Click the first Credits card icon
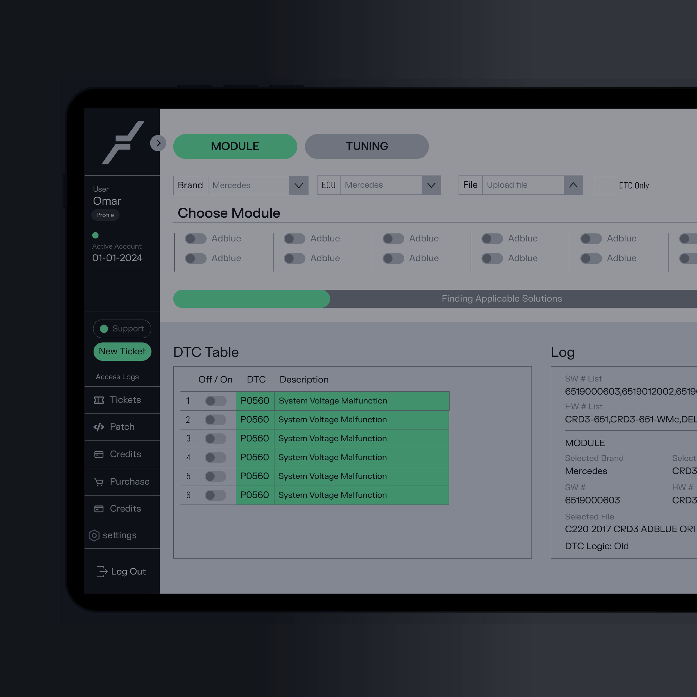 click(x=99, y=455)
